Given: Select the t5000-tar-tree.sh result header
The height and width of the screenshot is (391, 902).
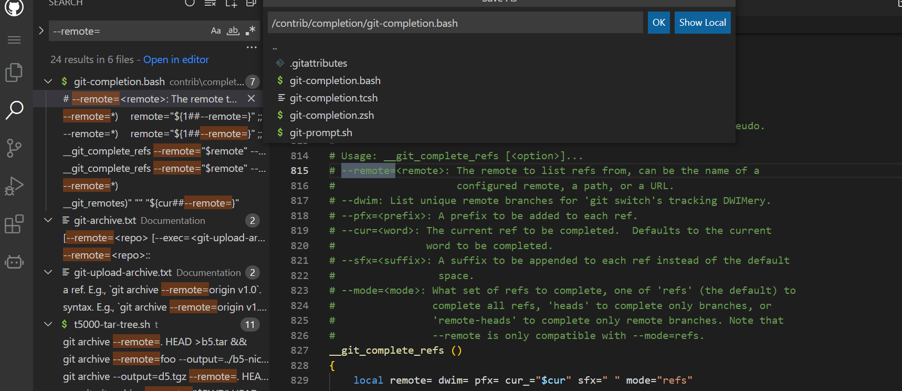Looking at the screenshot, I should [152, 324].
